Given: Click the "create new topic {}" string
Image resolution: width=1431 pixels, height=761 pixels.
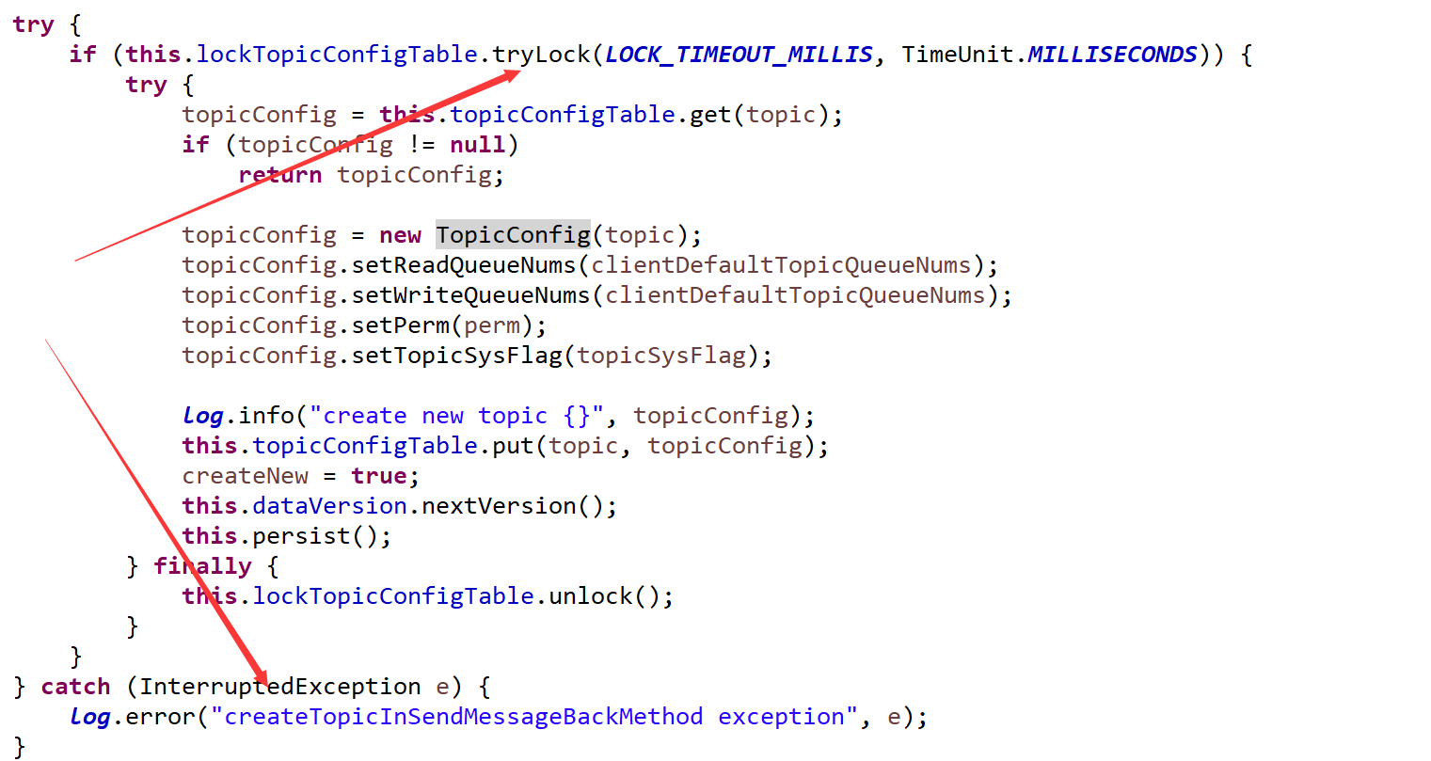Looking at the screenshot, I should [457, 415].
